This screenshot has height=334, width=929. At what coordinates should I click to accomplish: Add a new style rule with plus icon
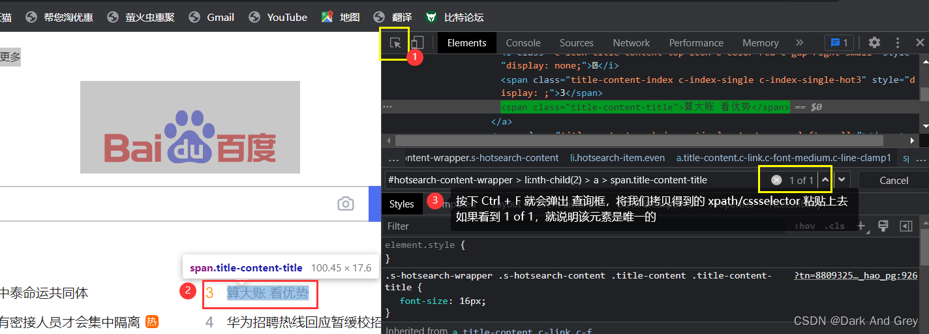click(x=862, y=226)
